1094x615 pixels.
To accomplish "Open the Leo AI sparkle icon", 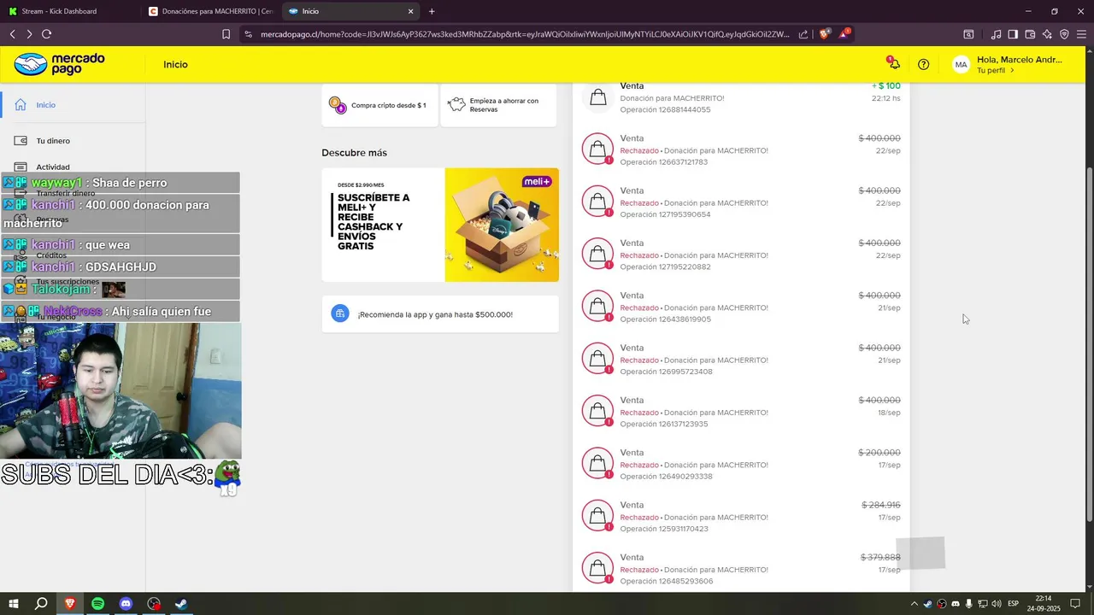I will [1047, 34].
